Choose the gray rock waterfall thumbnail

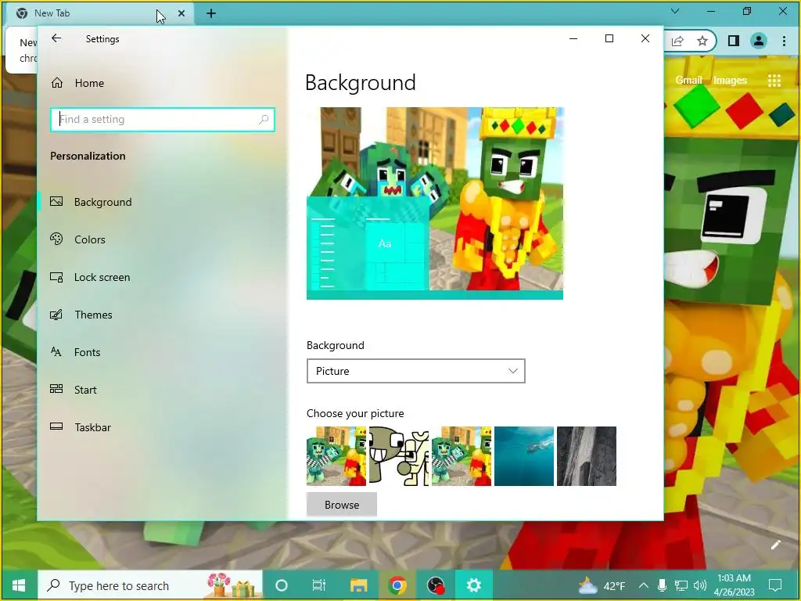click(587, 456)
